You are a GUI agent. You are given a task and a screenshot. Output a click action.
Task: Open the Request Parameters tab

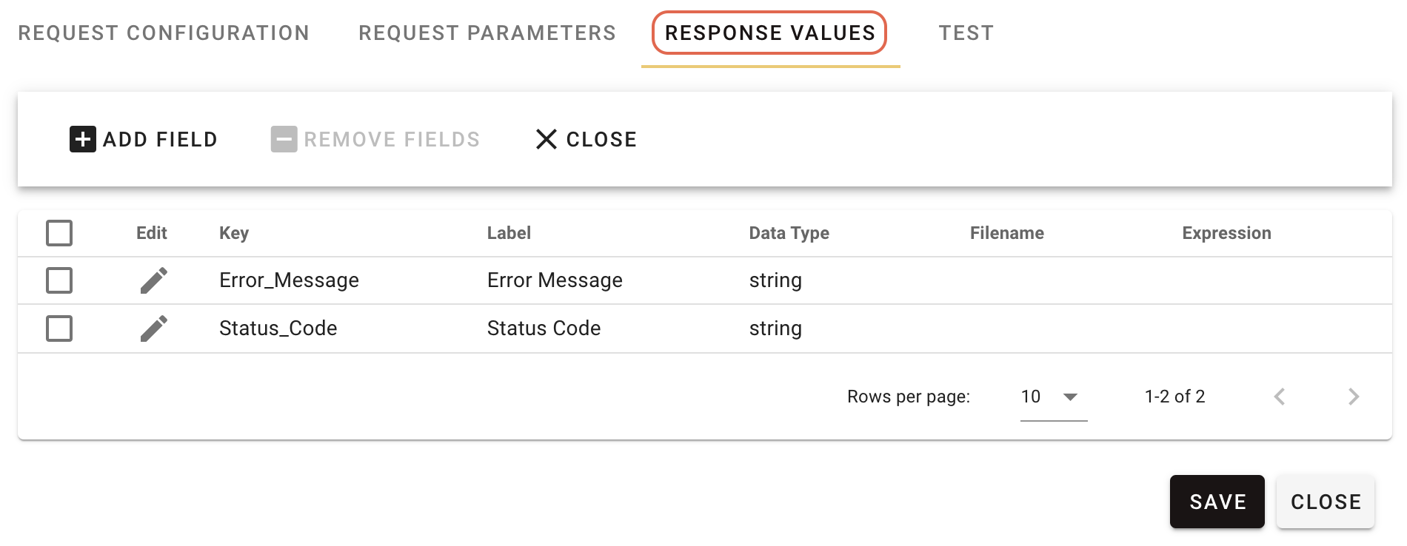coord(487,33)
